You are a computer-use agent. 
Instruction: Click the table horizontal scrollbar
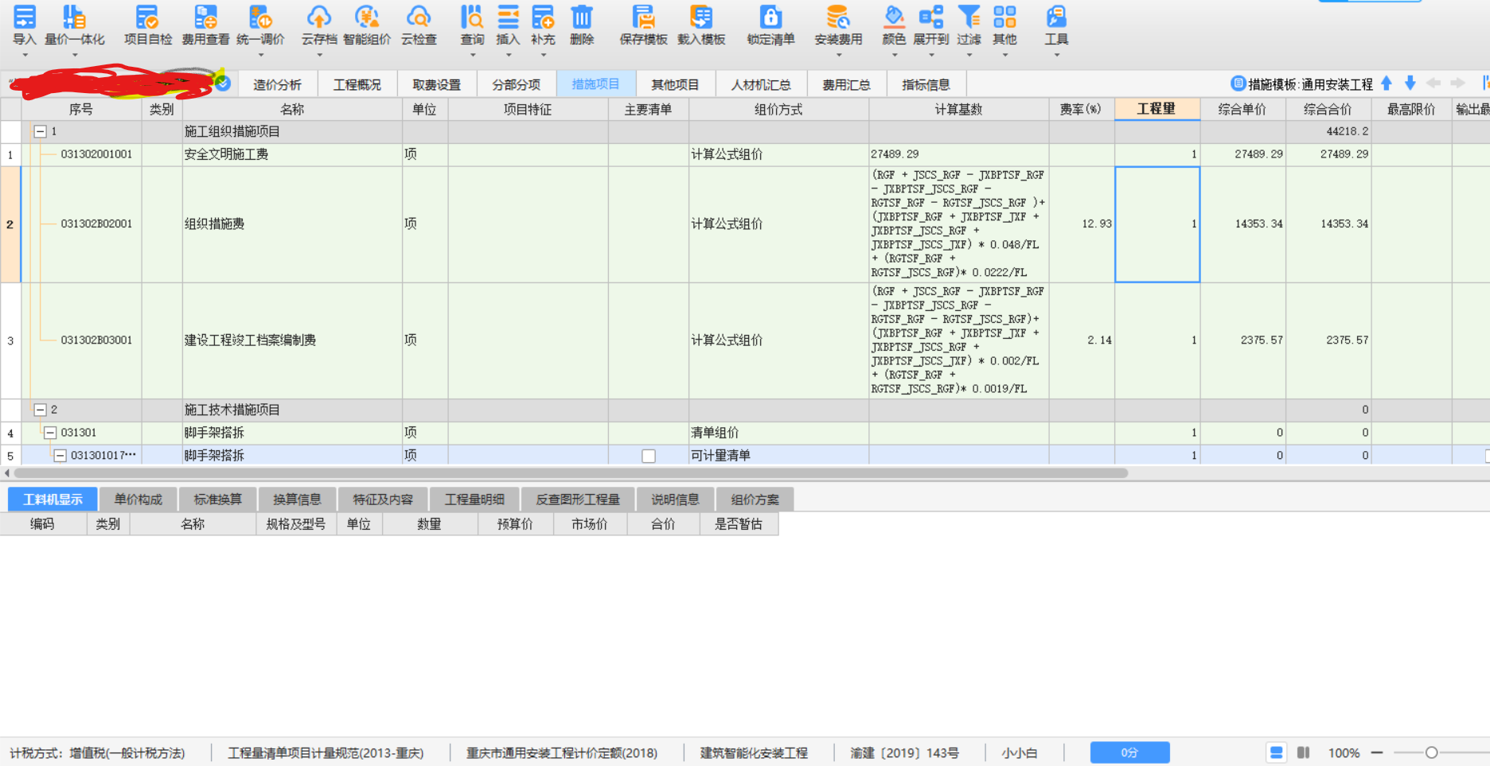(x=570, y=473)
